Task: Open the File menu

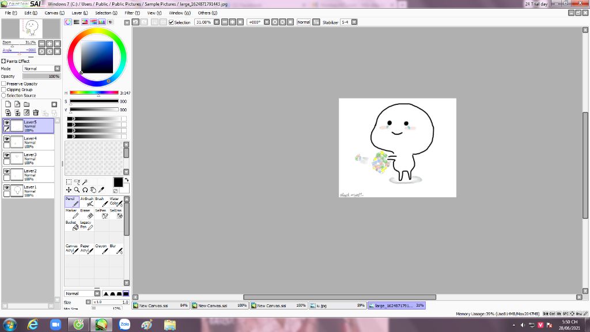Action: [11, 13]
